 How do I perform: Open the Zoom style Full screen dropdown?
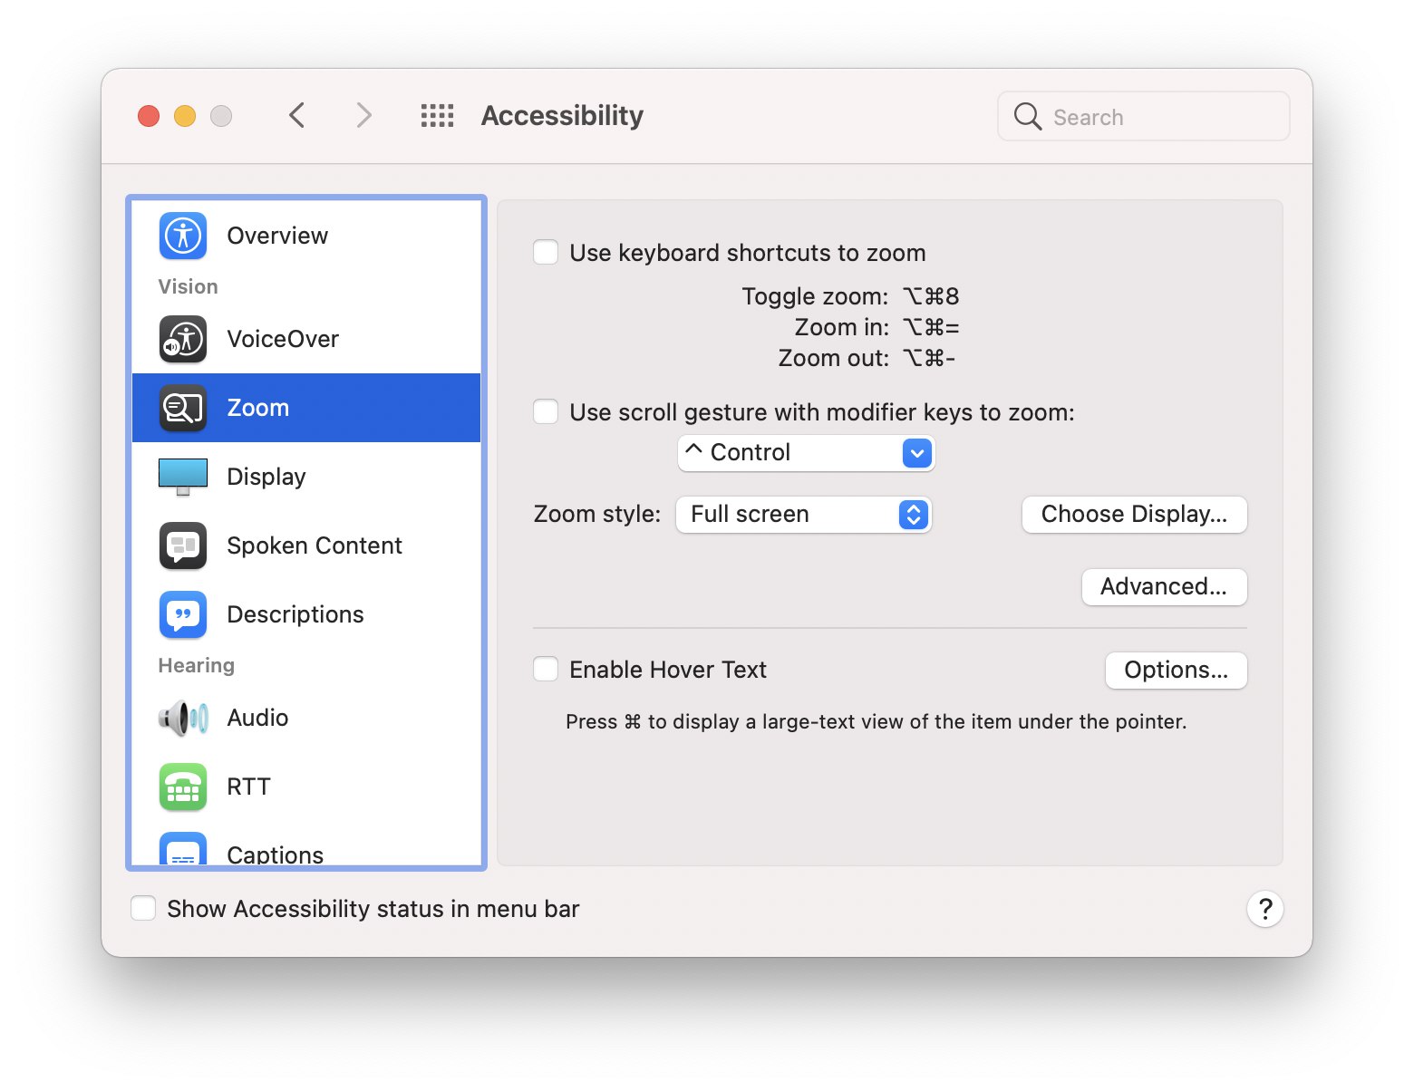point(804,514)
